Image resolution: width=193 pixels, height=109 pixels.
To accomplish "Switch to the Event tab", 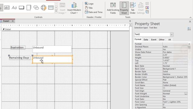I will tap(153, 40).
